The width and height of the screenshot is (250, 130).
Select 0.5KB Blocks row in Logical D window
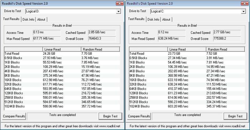coord(62,58)
